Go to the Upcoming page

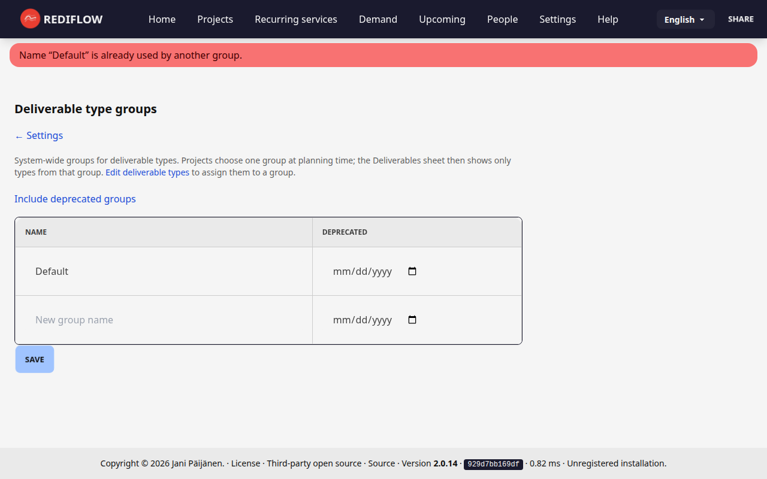[x=442, y=19]
